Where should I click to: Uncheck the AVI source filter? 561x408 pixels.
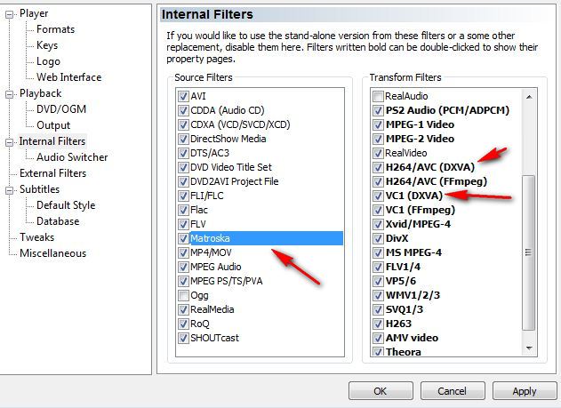(x=183, y=96)
